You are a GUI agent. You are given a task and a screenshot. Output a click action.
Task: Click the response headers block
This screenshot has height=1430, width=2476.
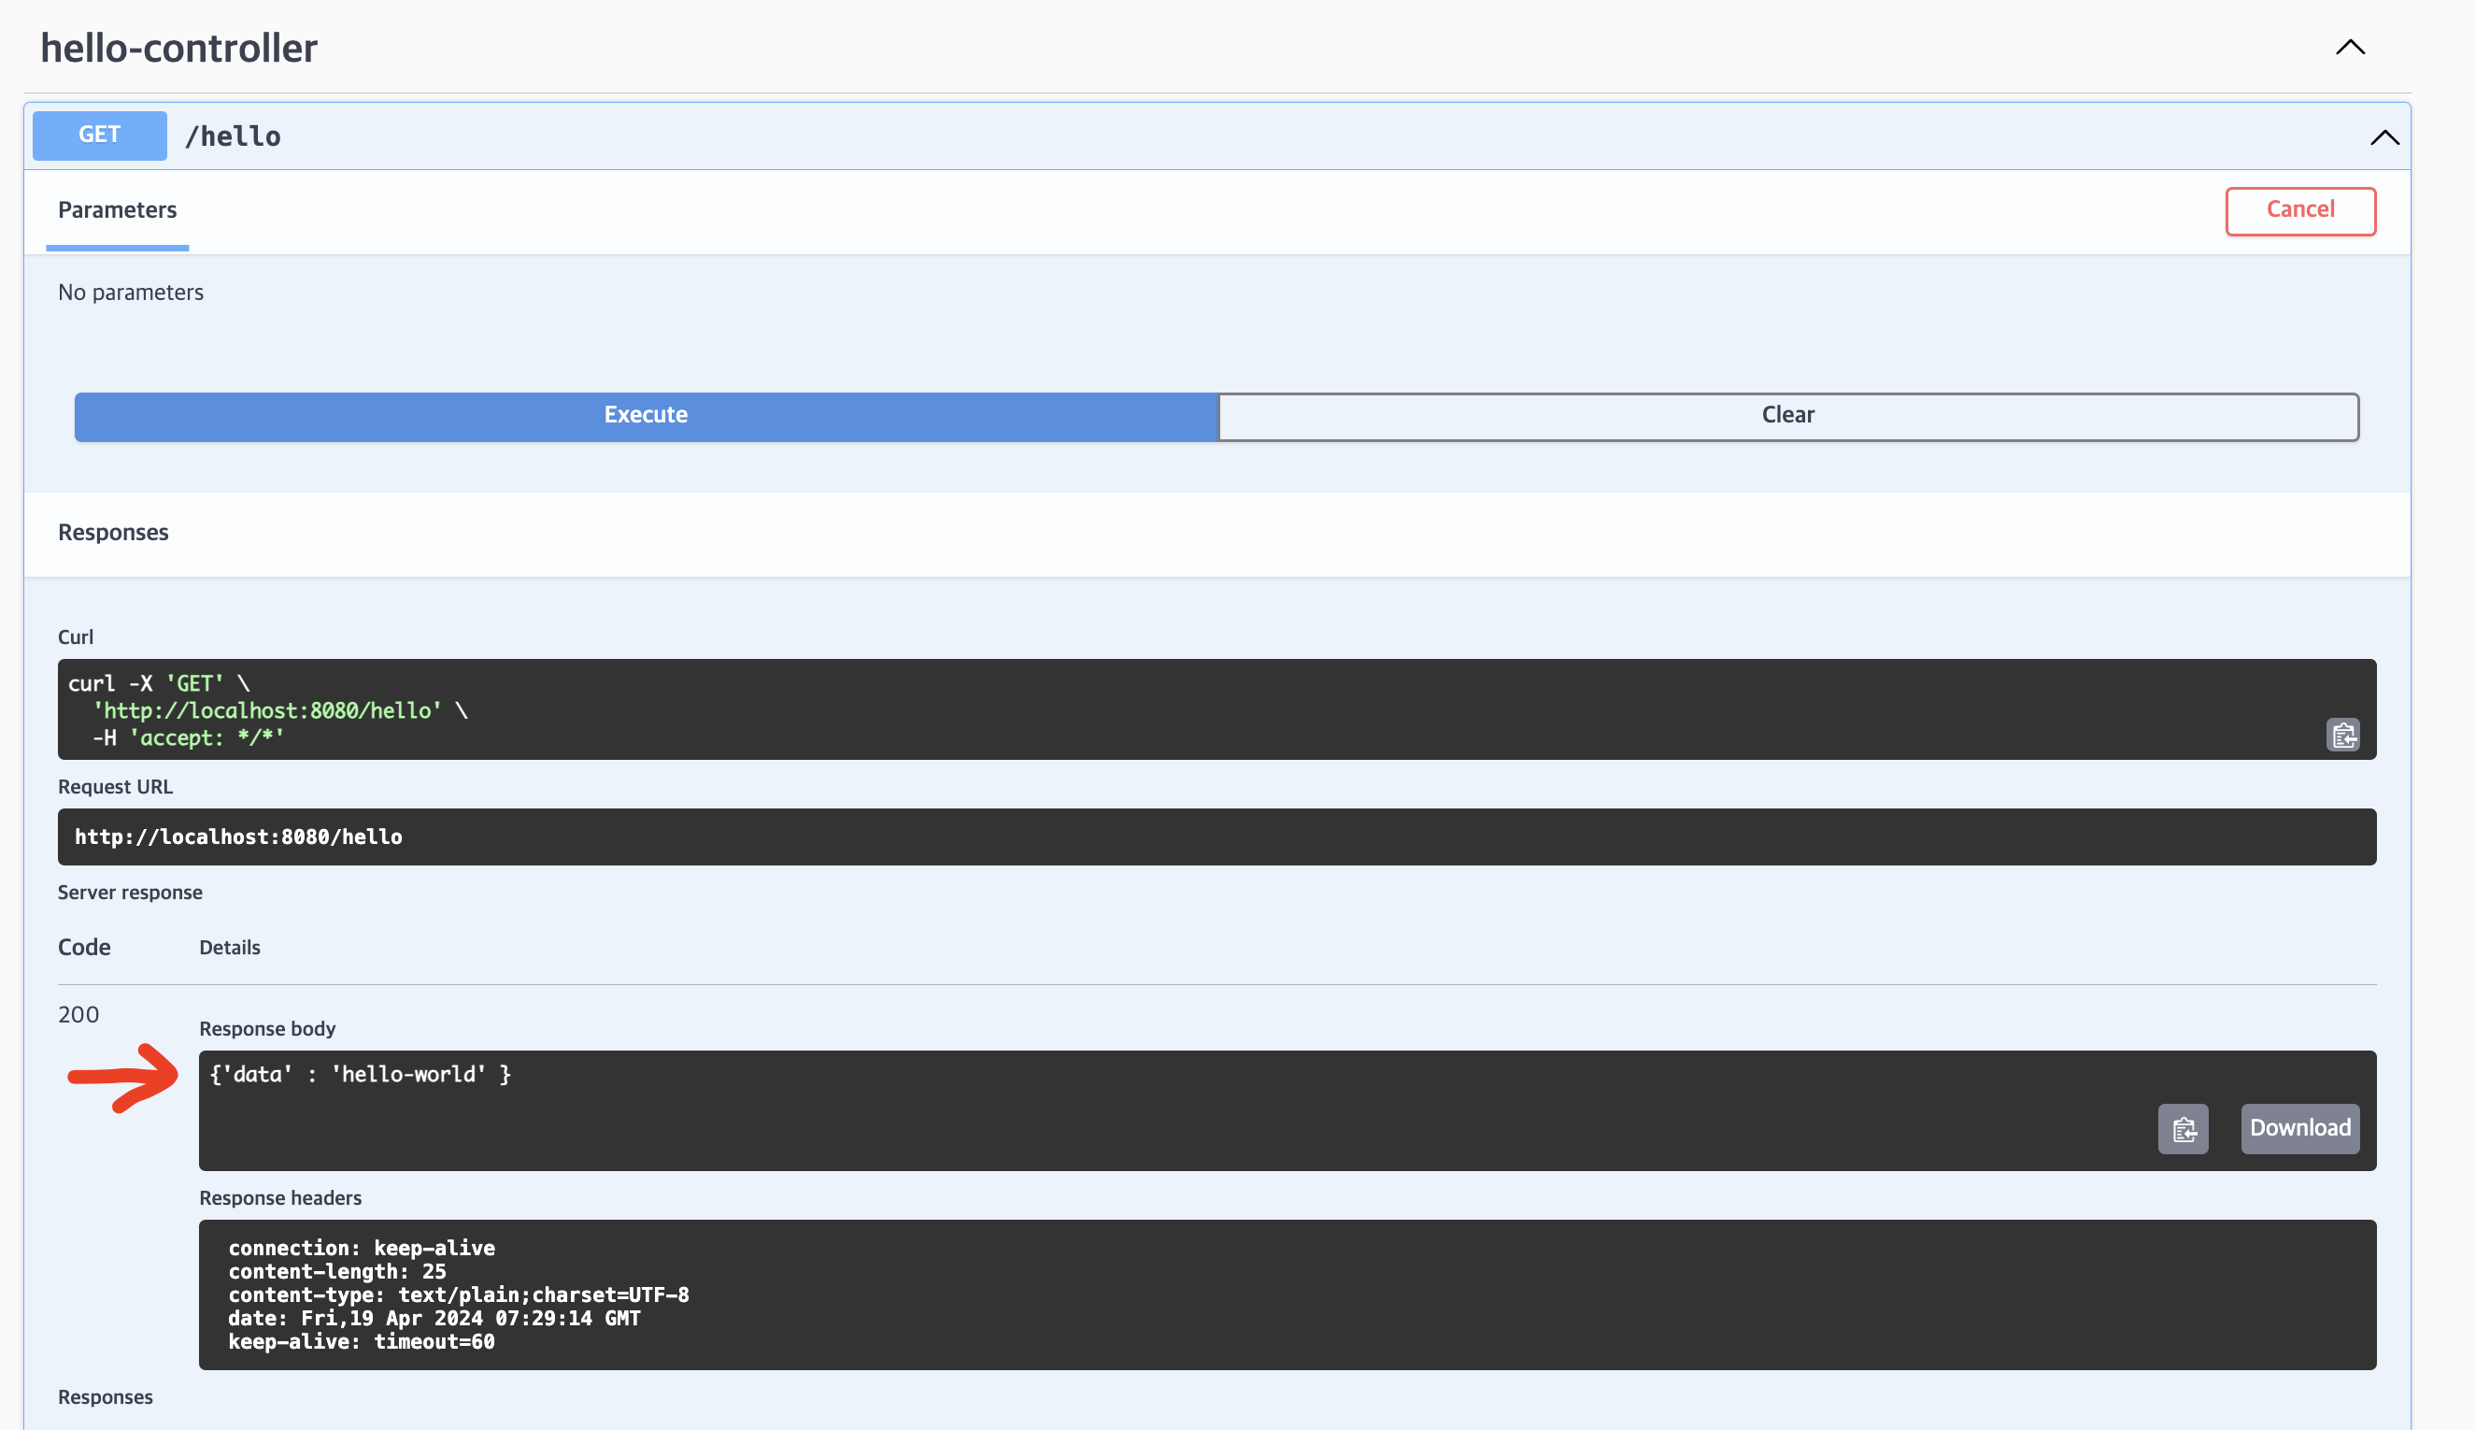1286,1294
